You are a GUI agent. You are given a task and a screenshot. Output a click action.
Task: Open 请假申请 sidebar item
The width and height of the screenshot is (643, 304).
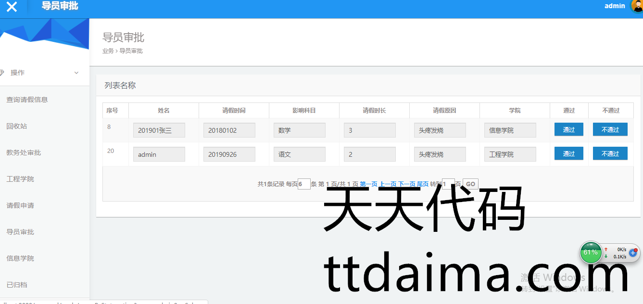pos(20,205)
